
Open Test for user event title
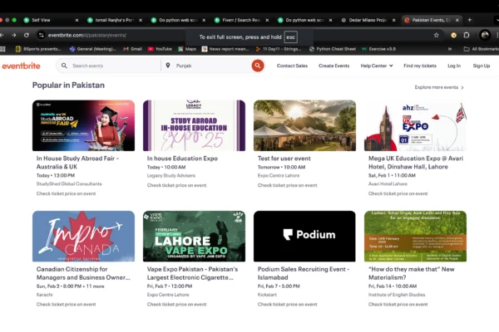[x=284, y=159]
